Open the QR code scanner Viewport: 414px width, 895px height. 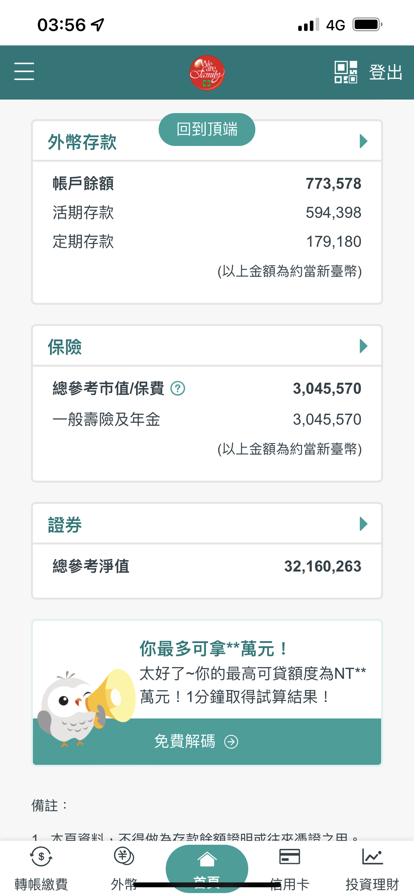click(346, 72)
